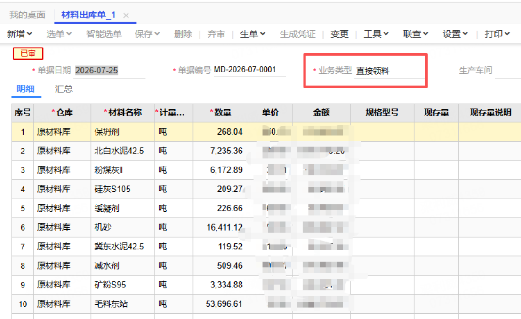
Task: Select the 冀东水泥42.5 cell
Action: pos(123,247)
